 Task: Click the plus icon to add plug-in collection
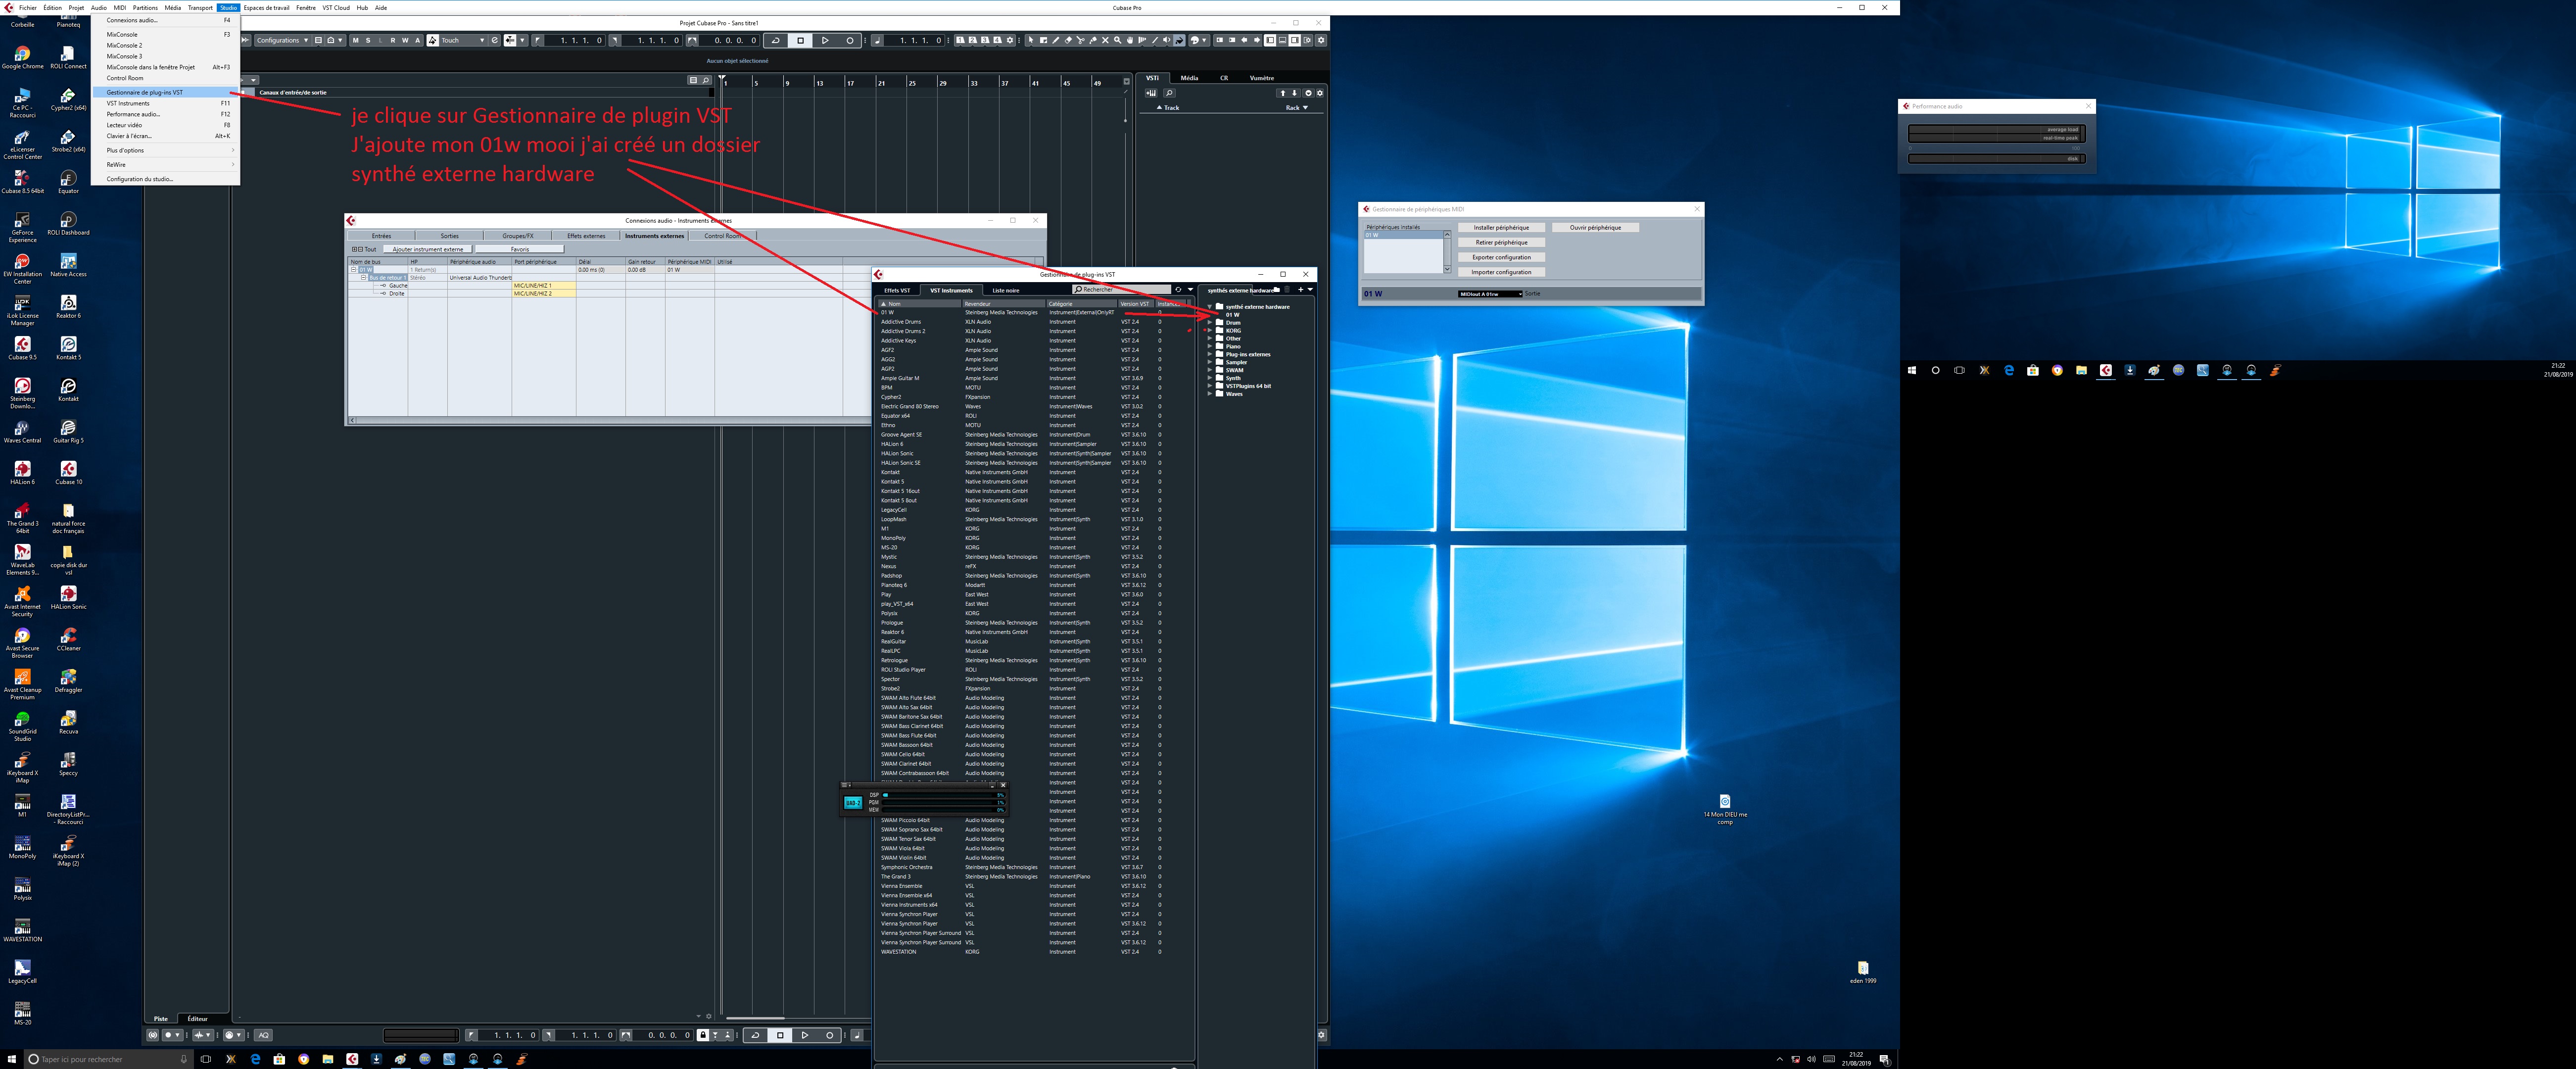[x=1301, y=290]
